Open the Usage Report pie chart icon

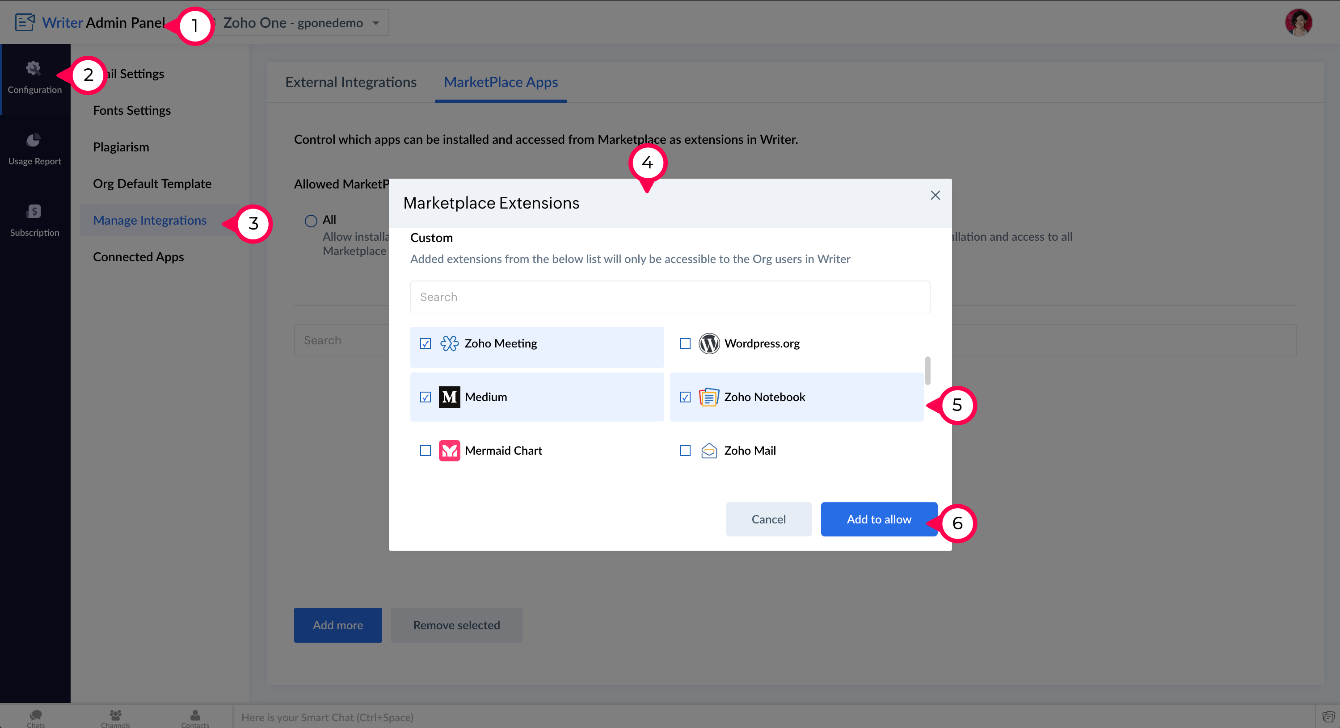coord(33,140)
